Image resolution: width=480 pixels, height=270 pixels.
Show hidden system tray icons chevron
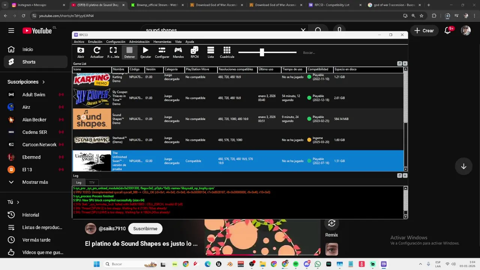(x=420, y=264)
